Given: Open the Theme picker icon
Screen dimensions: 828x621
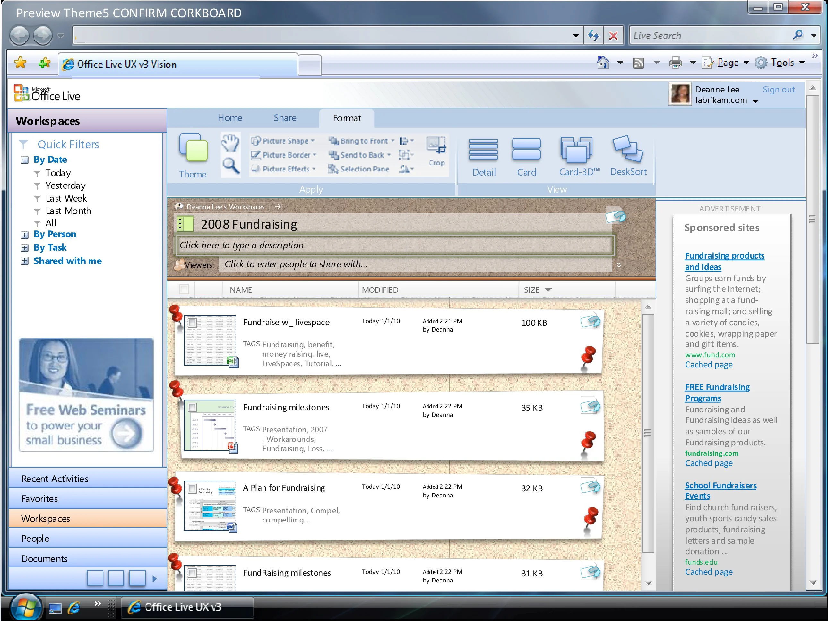Looking at the screenshot, I should point(193,148).
